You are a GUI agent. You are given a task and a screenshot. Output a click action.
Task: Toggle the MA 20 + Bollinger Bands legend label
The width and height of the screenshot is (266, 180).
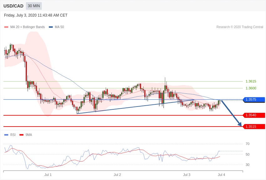(x=28, y=27)
